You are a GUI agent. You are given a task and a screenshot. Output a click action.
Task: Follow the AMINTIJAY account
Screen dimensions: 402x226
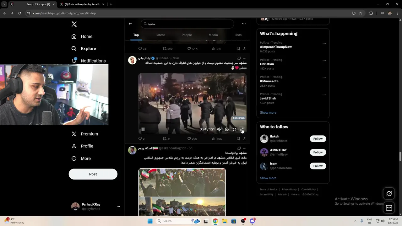click(318, 152)
